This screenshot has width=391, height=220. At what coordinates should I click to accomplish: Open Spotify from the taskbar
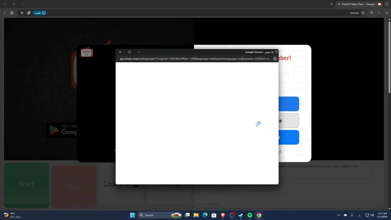point(250,215)
